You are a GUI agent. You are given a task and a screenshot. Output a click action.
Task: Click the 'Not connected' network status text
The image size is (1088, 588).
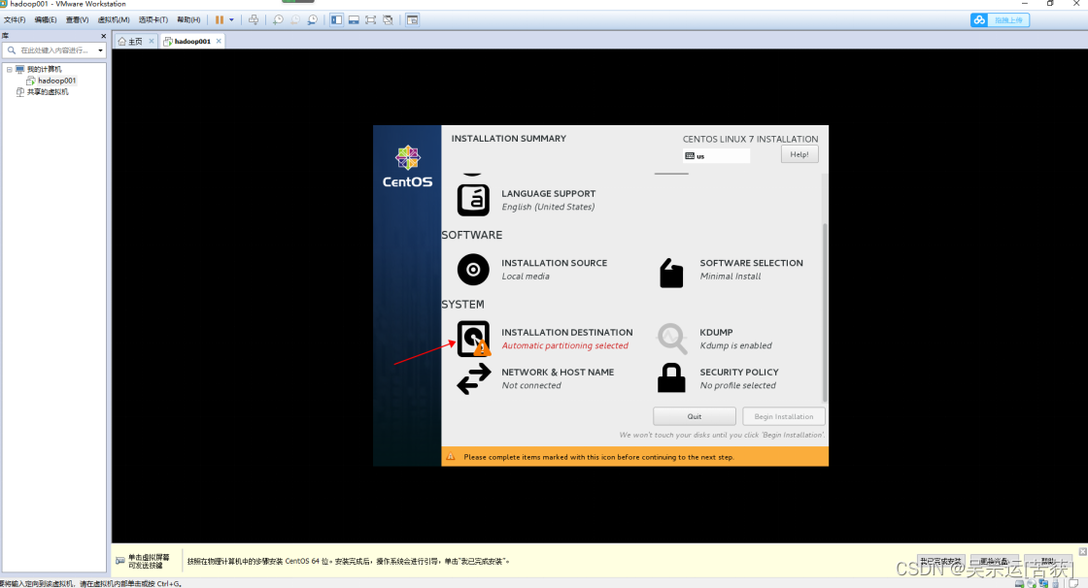[x=531, y=385]
